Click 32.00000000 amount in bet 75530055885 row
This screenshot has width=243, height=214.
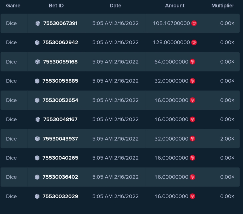click(x=171, y=81)
